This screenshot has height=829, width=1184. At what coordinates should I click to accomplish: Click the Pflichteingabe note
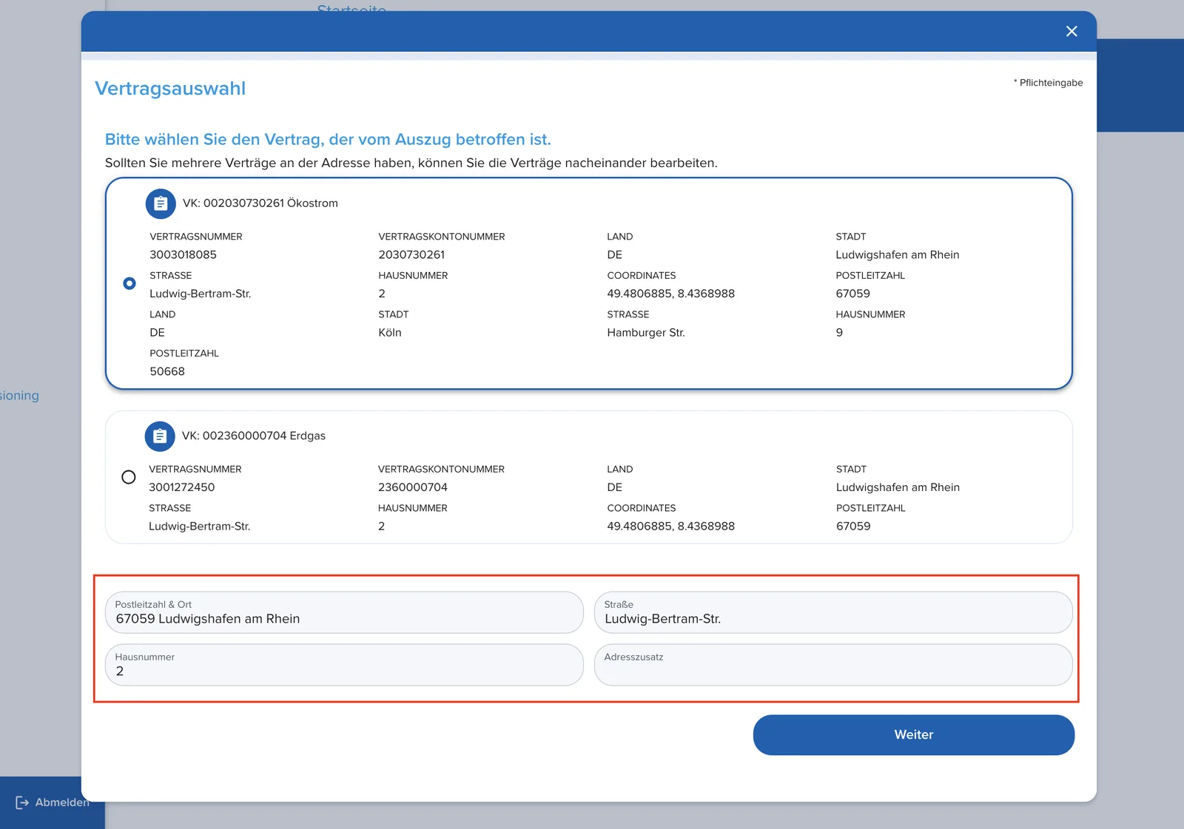coord(1049,83)
